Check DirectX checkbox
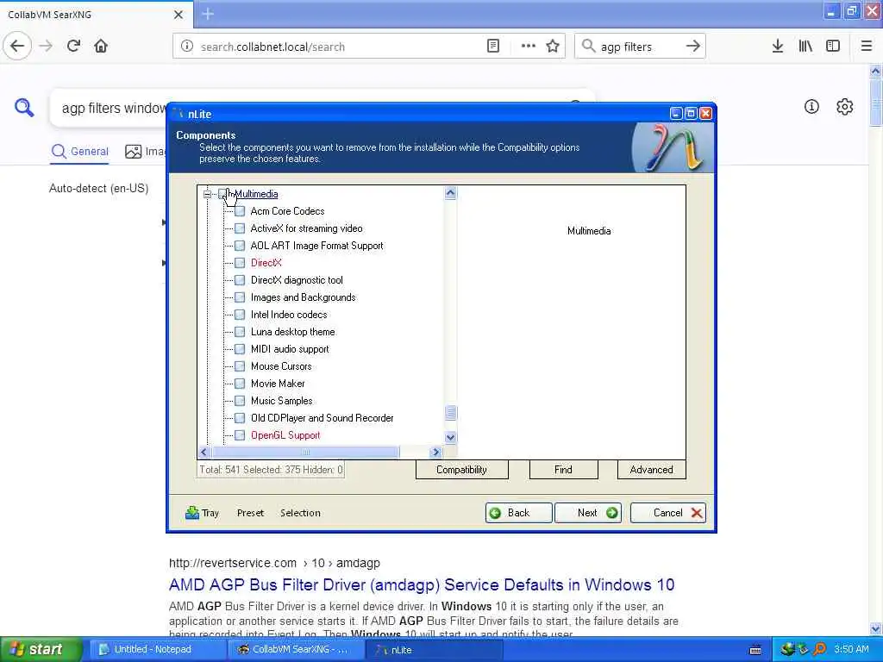The image size is (883, 662). click(x=240, y=263)
